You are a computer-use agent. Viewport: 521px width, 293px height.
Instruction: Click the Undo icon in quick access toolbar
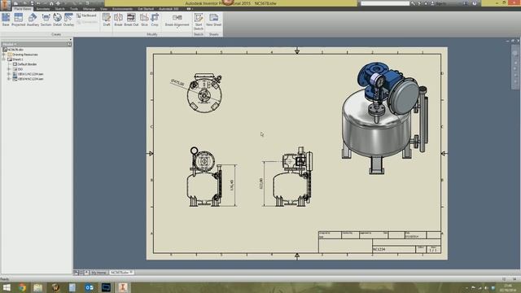point(38,3)
